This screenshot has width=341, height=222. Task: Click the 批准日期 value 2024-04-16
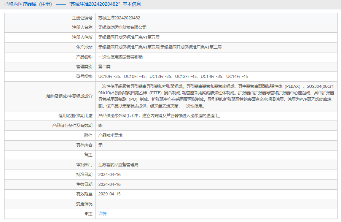tap(109, 174)
